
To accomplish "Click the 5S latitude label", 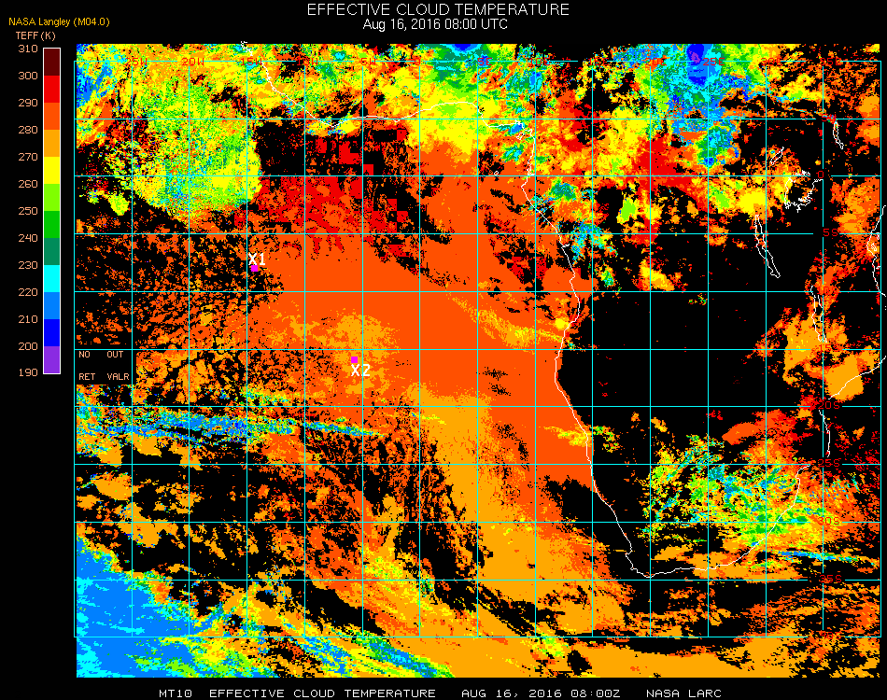I will click(830, 233).
